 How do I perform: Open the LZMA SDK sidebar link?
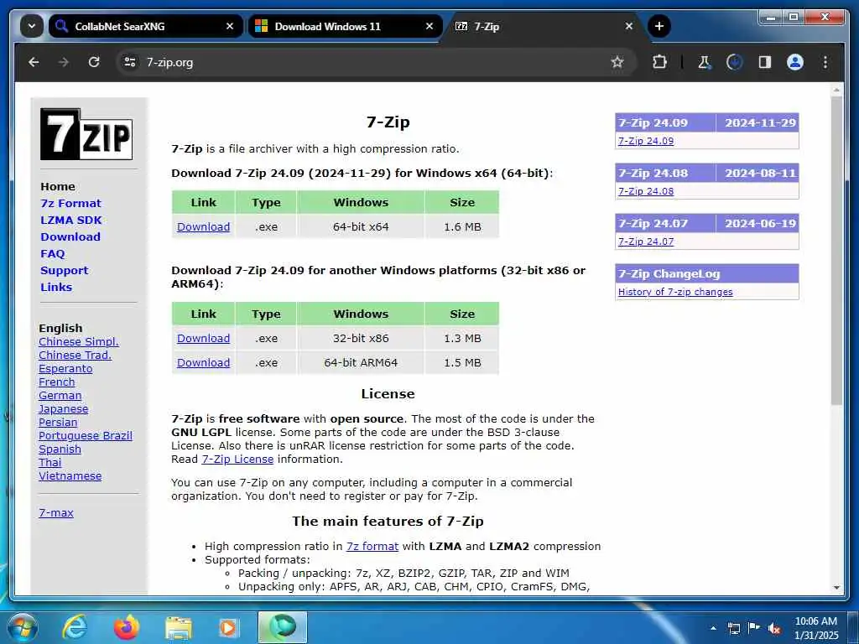pyautogui.click(x=71, y=221)
